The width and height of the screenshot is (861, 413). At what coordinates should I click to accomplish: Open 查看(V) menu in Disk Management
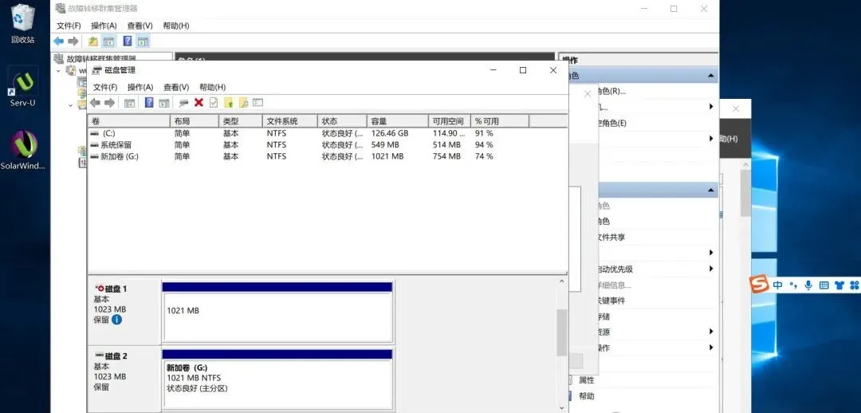coord(175,88)
